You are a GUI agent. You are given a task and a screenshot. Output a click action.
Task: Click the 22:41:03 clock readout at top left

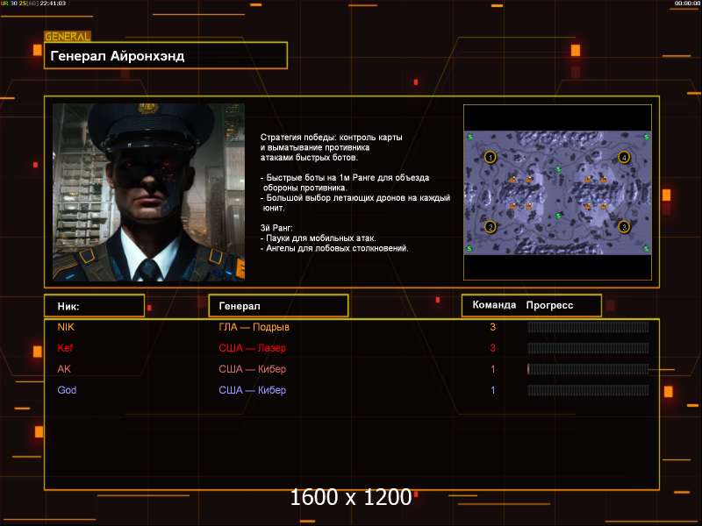pyautogui.click(x=53, y=4)
